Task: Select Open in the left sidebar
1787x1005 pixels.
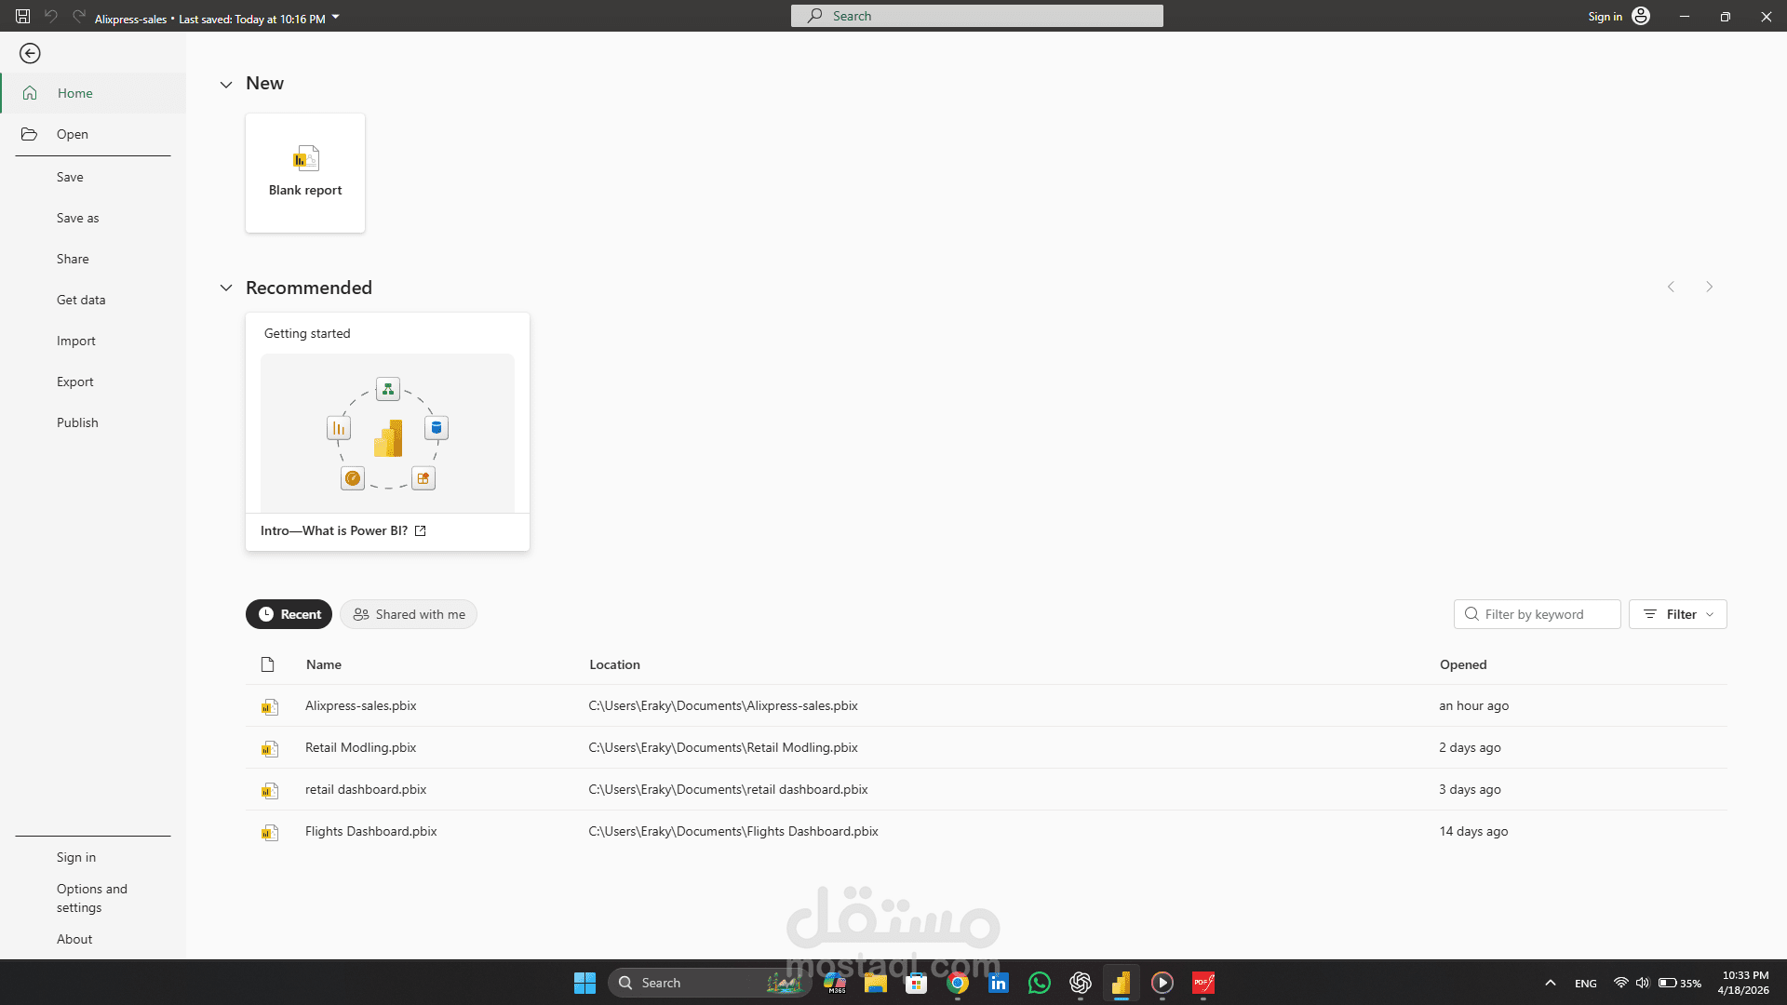Action: 93,134
